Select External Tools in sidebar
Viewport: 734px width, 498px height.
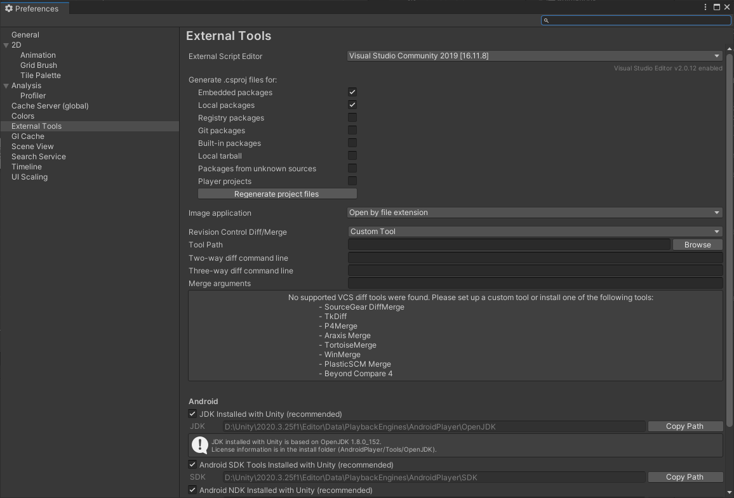coord(90,126)
